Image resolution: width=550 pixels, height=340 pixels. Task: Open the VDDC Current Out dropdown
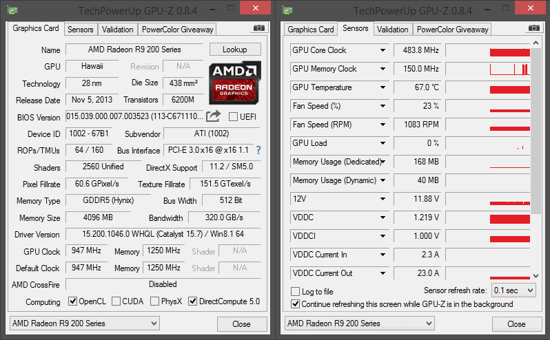pos(383,273)
